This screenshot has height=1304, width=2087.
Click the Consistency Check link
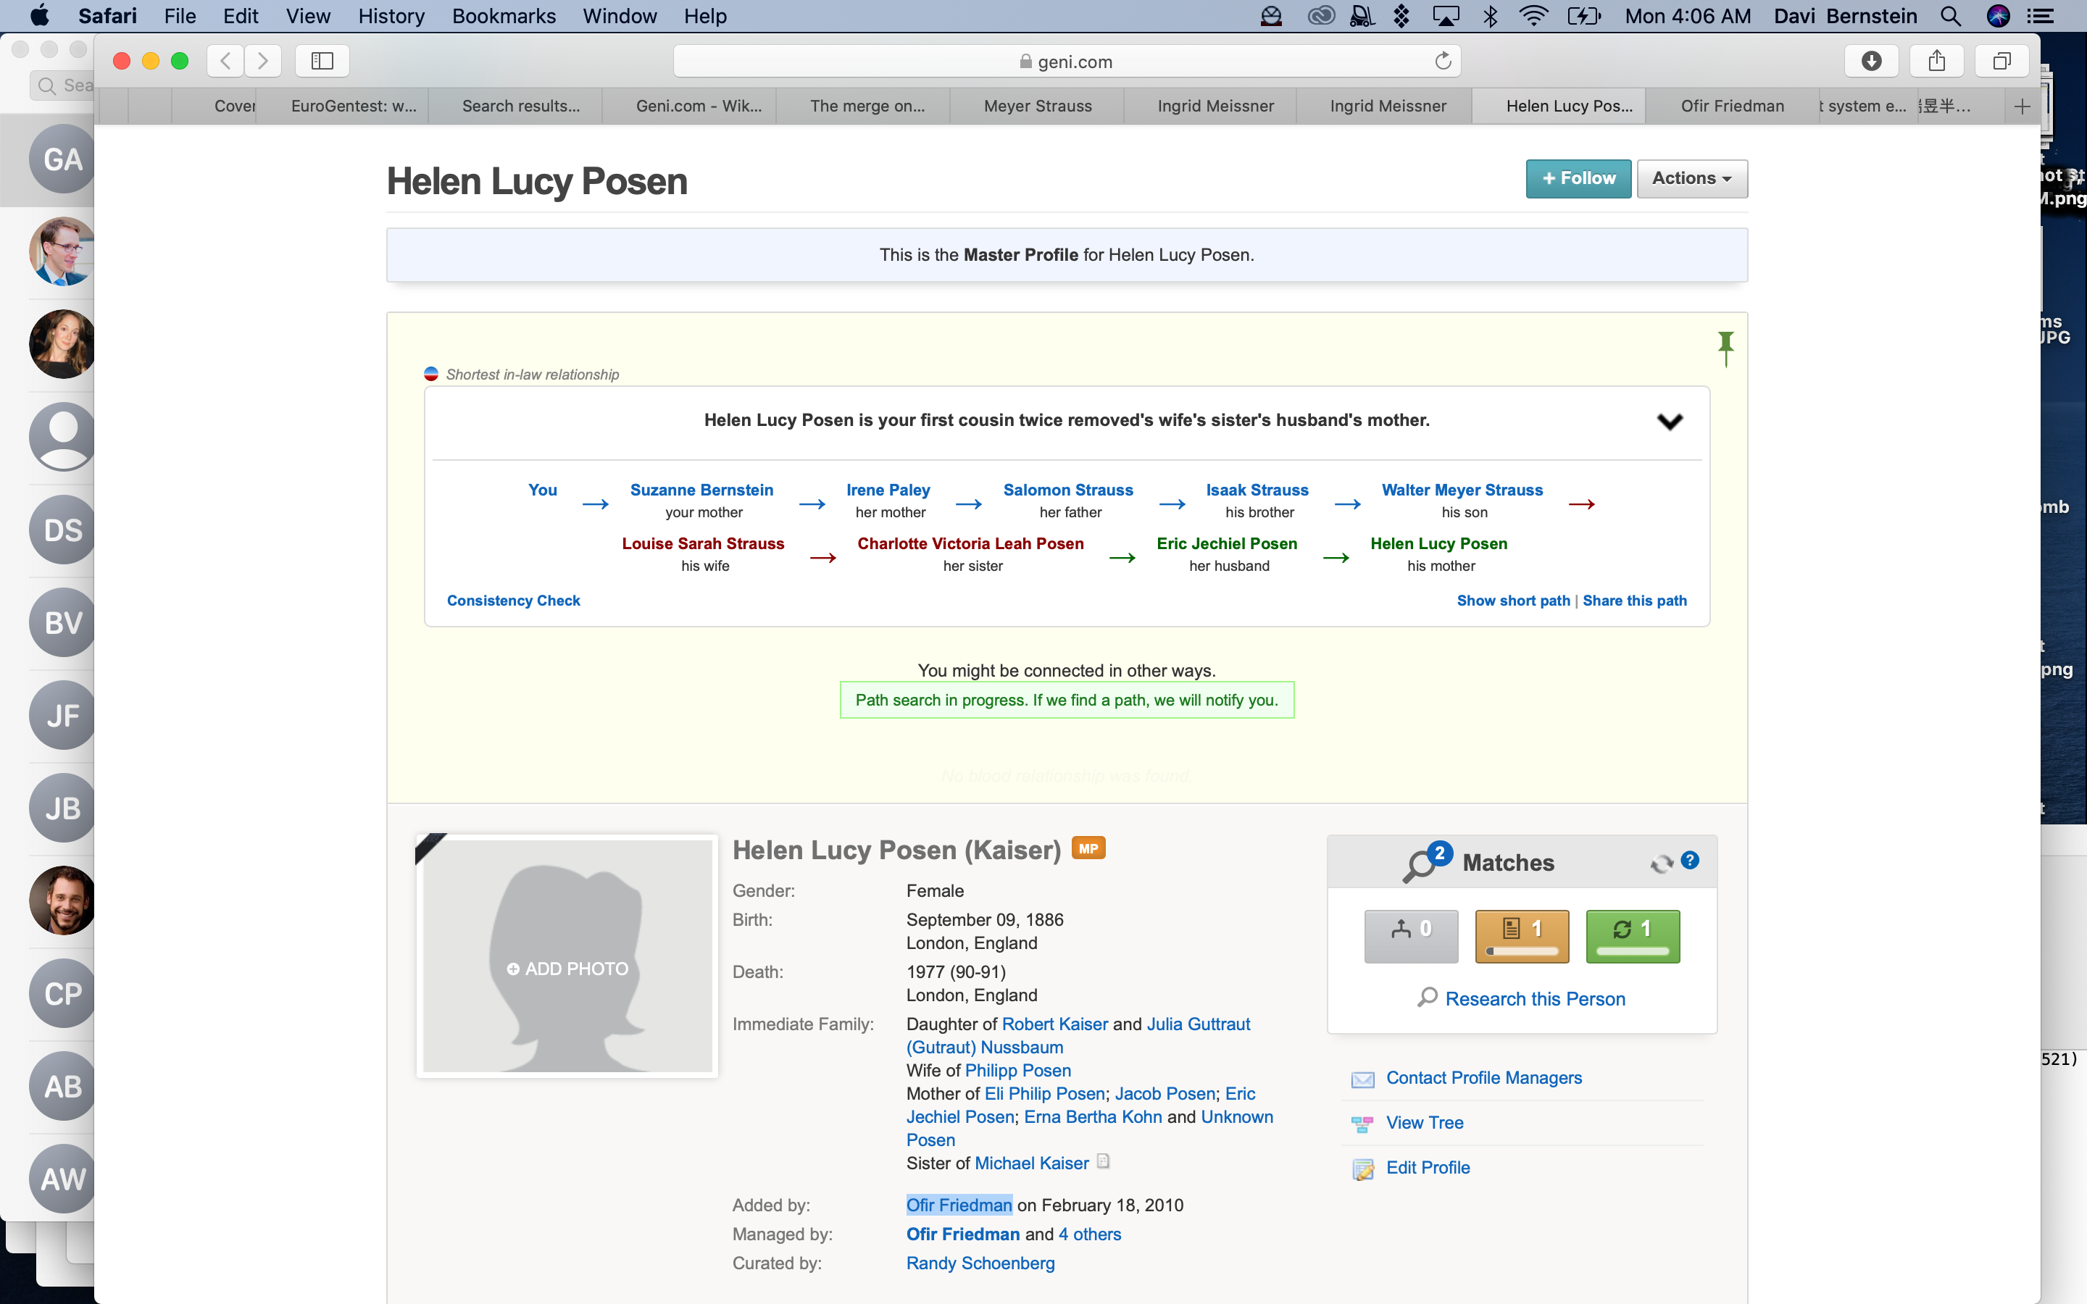513,601
